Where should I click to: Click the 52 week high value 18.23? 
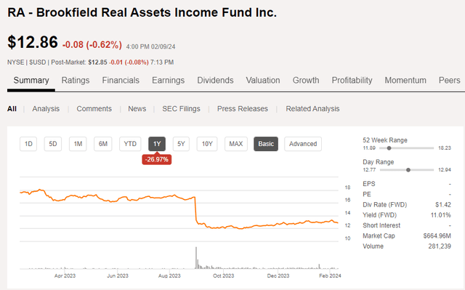click(445, 148)
